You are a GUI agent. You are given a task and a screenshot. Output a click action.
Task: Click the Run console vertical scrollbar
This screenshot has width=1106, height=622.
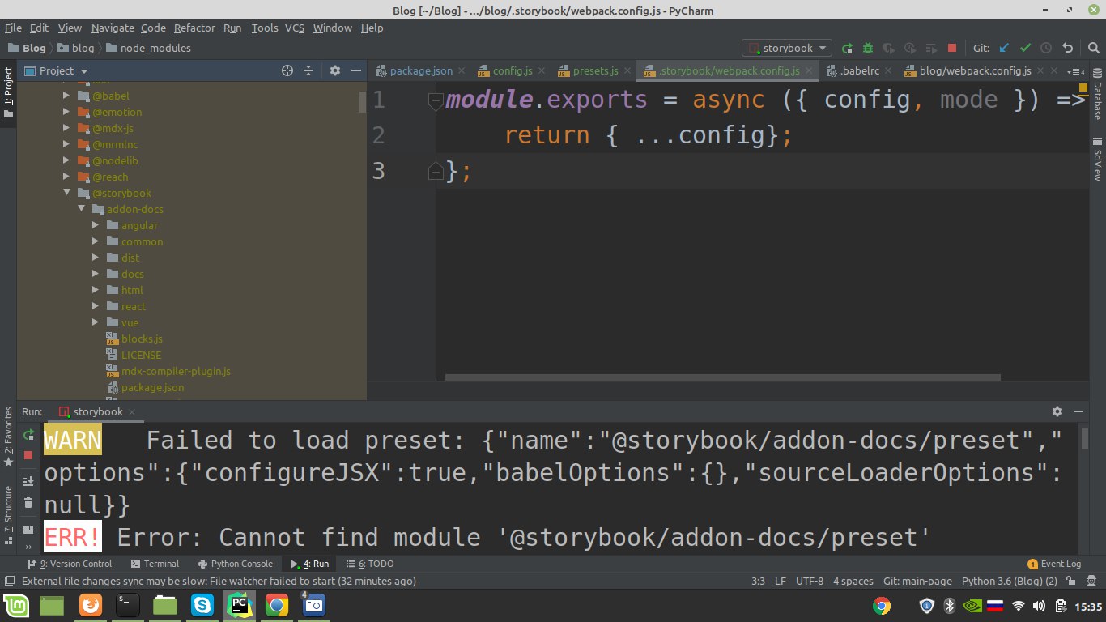coord(1084,439)
